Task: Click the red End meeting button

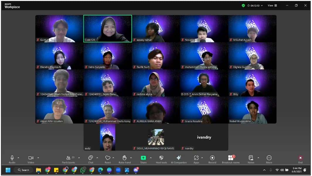Action: [300, 158]
